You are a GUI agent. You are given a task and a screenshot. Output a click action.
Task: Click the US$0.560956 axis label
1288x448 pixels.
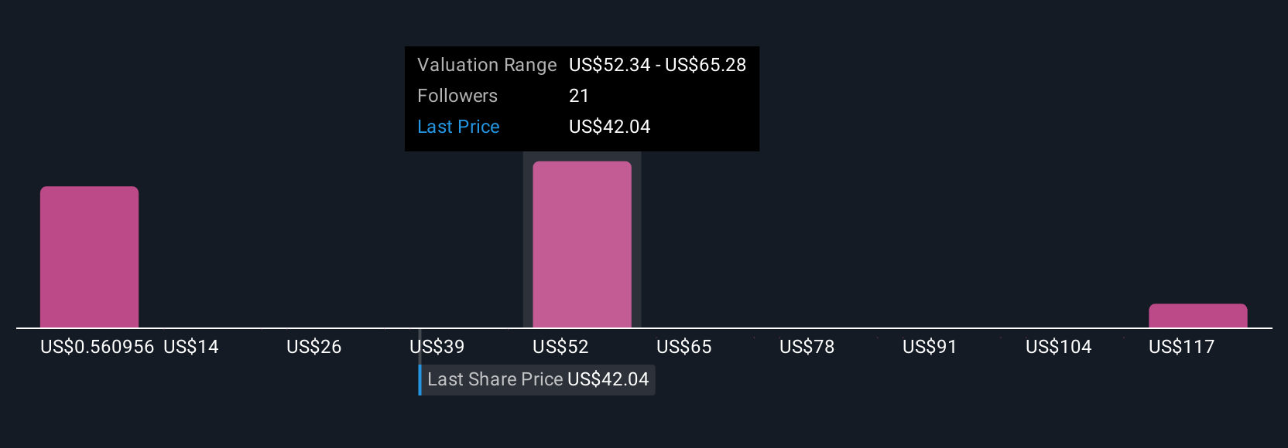(x=98, y=347)
